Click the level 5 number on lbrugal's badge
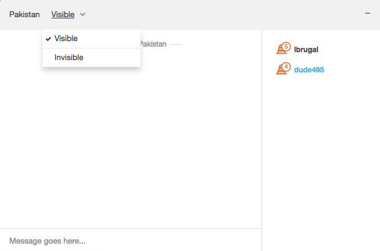The width and height of the screenshot is (380, 251). (x=286, y=46)
